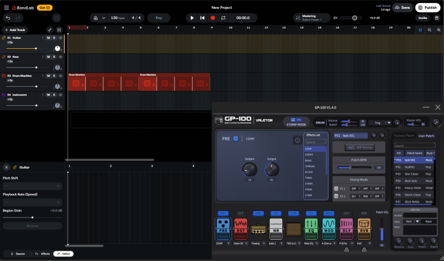Viewport: 444px width, 261px height.
Task: Solo the 02 Bass track
Action: click(54, 57)
